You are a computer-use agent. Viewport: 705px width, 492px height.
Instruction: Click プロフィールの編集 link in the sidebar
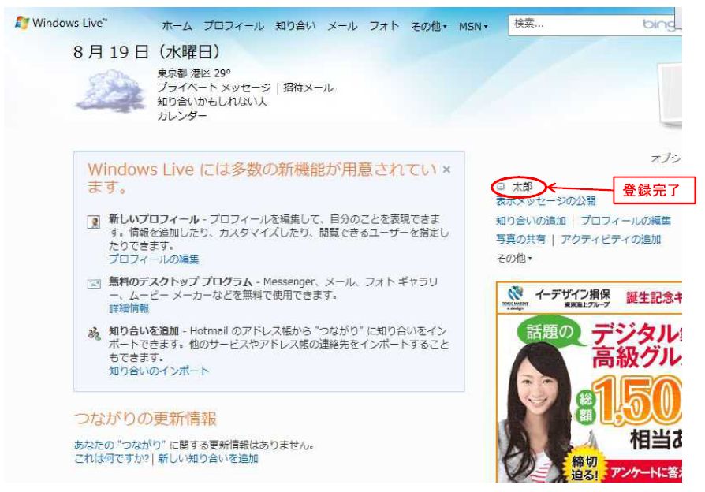(x=625, y=221)
